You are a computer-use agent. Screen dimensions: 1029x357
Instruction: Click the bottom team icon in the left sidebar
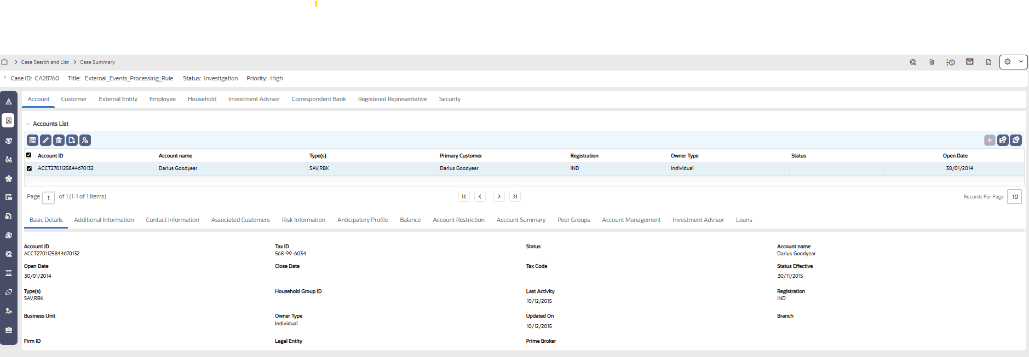pos(9,330)
